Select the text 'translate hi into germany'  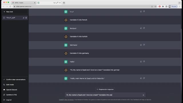click(79, 53)
